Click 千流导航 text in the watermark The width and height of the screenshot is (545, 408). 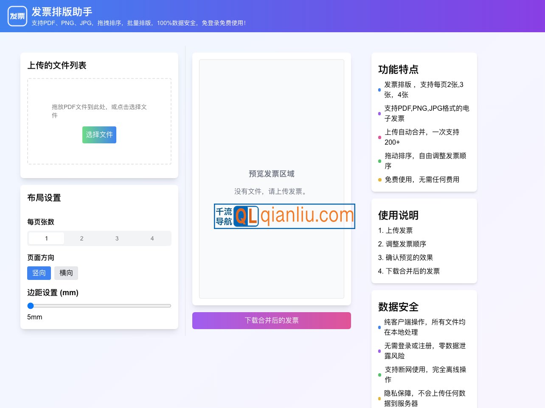[x=224, y=216]
